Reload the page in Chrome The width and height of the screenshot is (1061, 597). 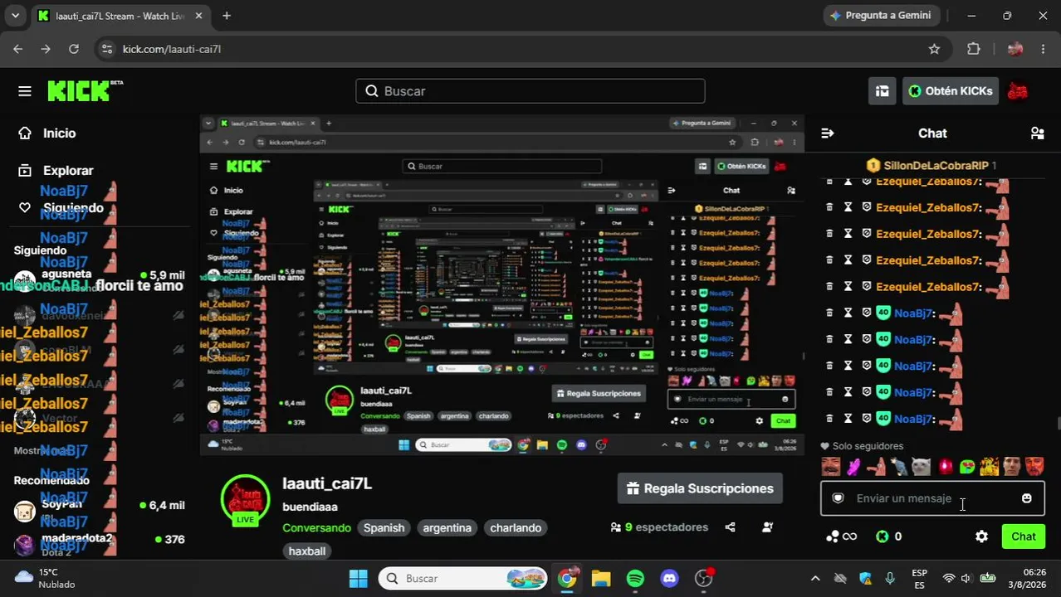pyautogui.click(x=73, y=49)
